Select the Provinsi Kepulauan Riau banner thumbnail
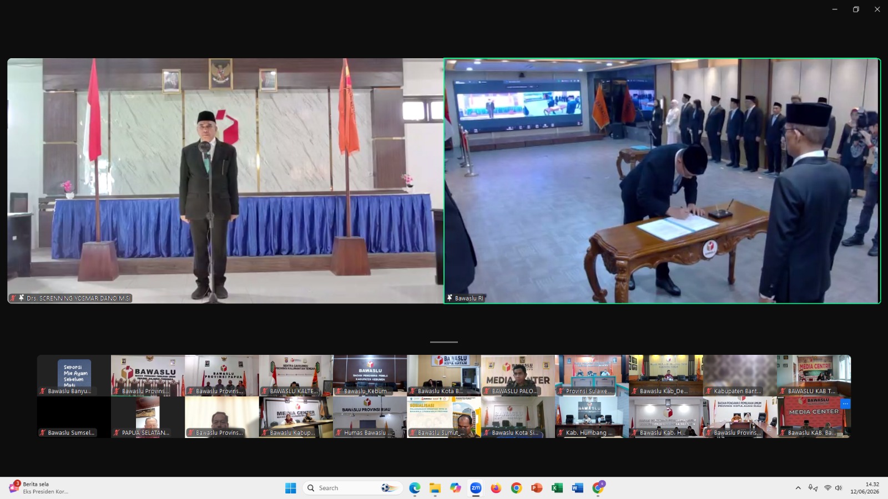 [740, 417]
